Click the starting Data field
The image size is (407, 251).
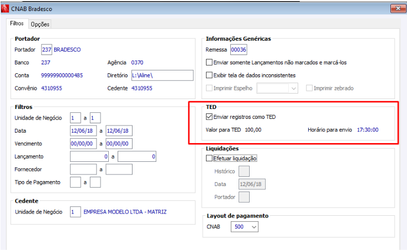pos(83,130)
